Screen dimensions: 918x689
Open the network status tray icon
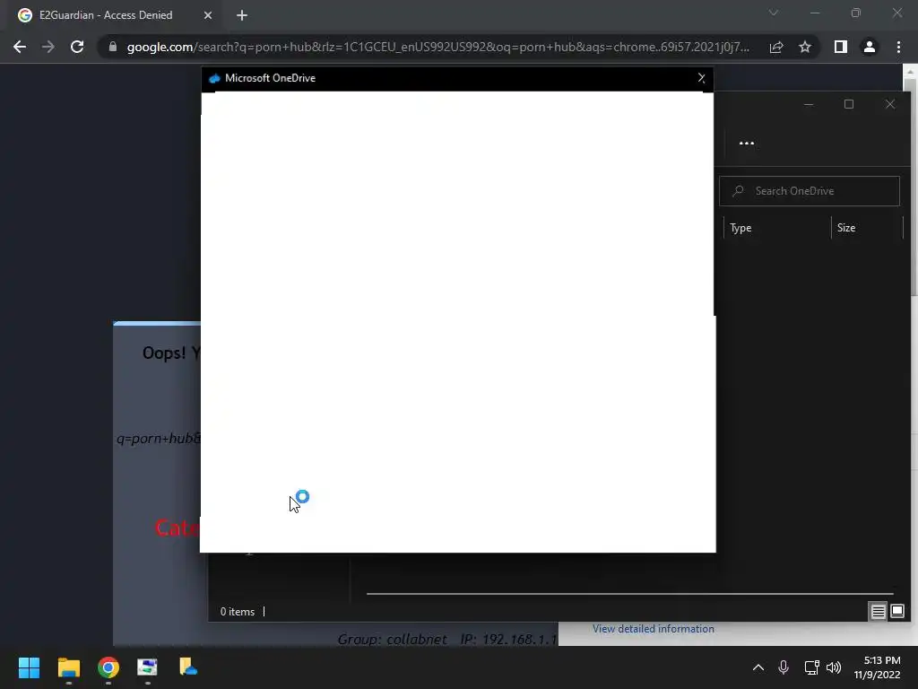point(811,667)
